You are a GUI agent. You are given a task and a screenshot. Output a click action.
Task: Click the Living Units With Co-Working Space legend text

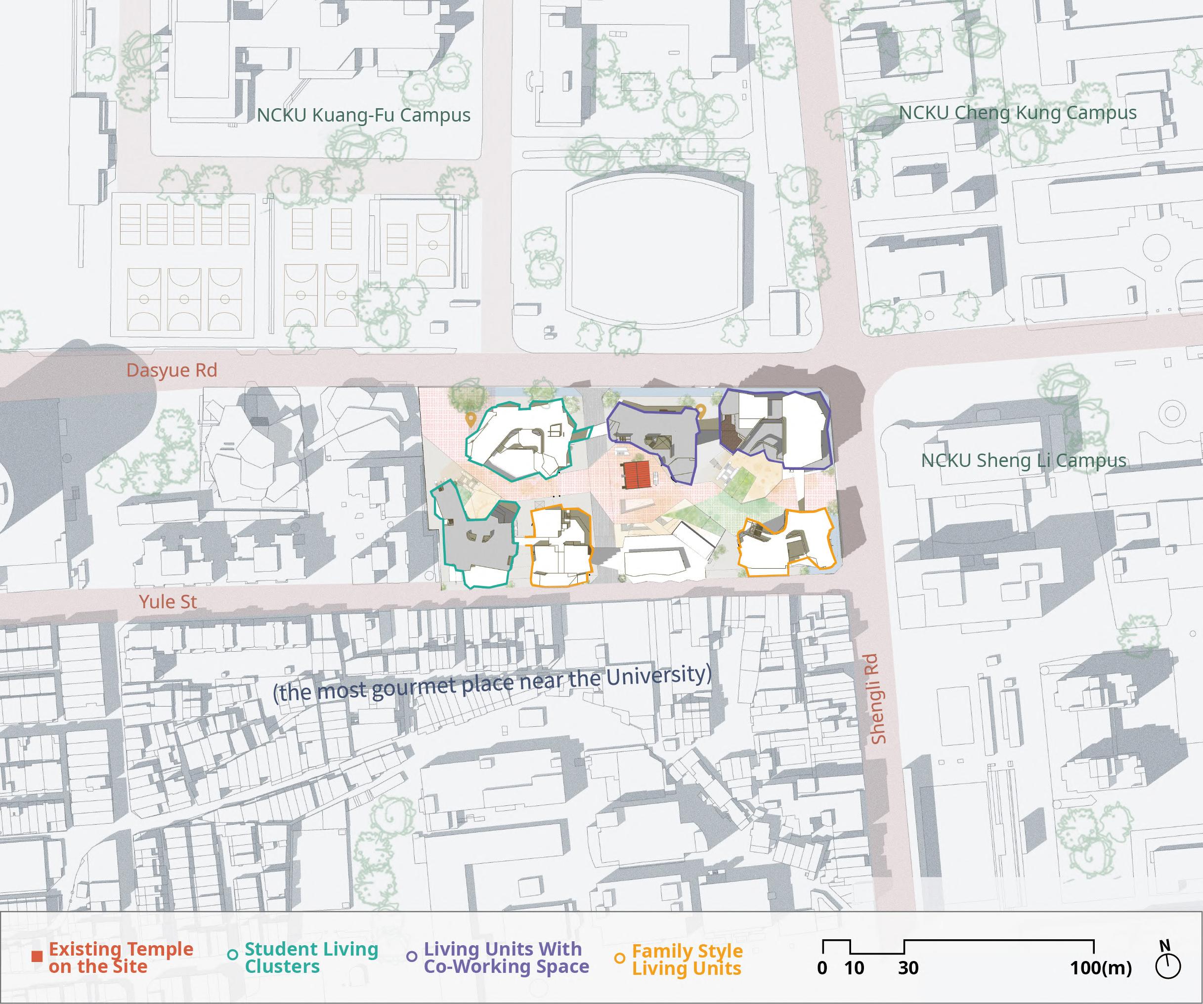[x=506, y=957]
